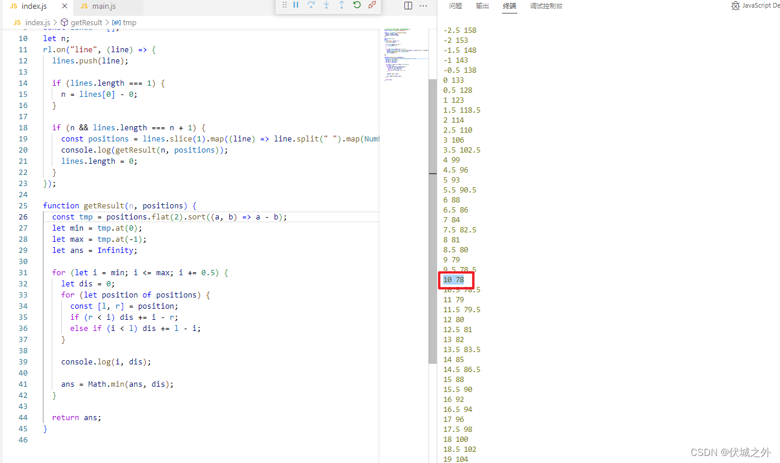Open the editor More Actions menu
This screenshot has height=463, width=780.
point(423,6)
